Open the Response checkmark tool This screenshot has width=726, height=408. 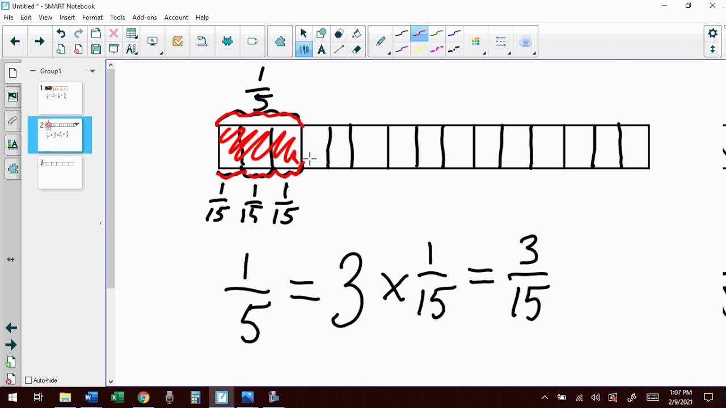(x=178, y=41)
